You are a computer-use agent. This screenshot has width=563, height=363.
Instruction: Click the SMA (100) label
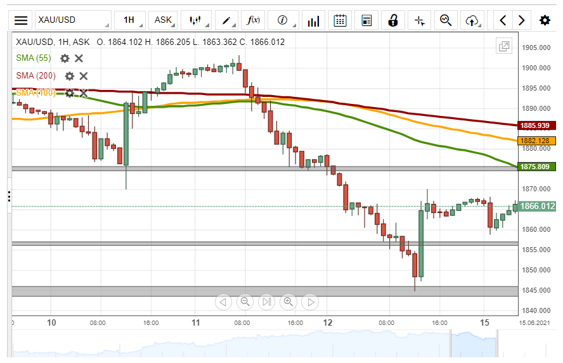[x=36, y=92]
